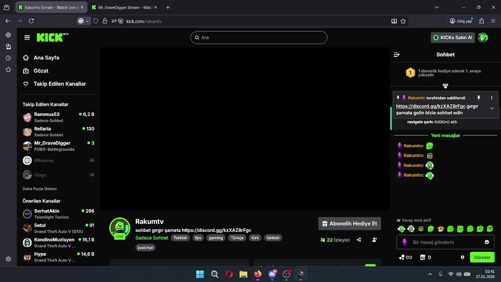The image size is (501, 282).
Task: Insert the red monkey-face emote
Action: 441,229
